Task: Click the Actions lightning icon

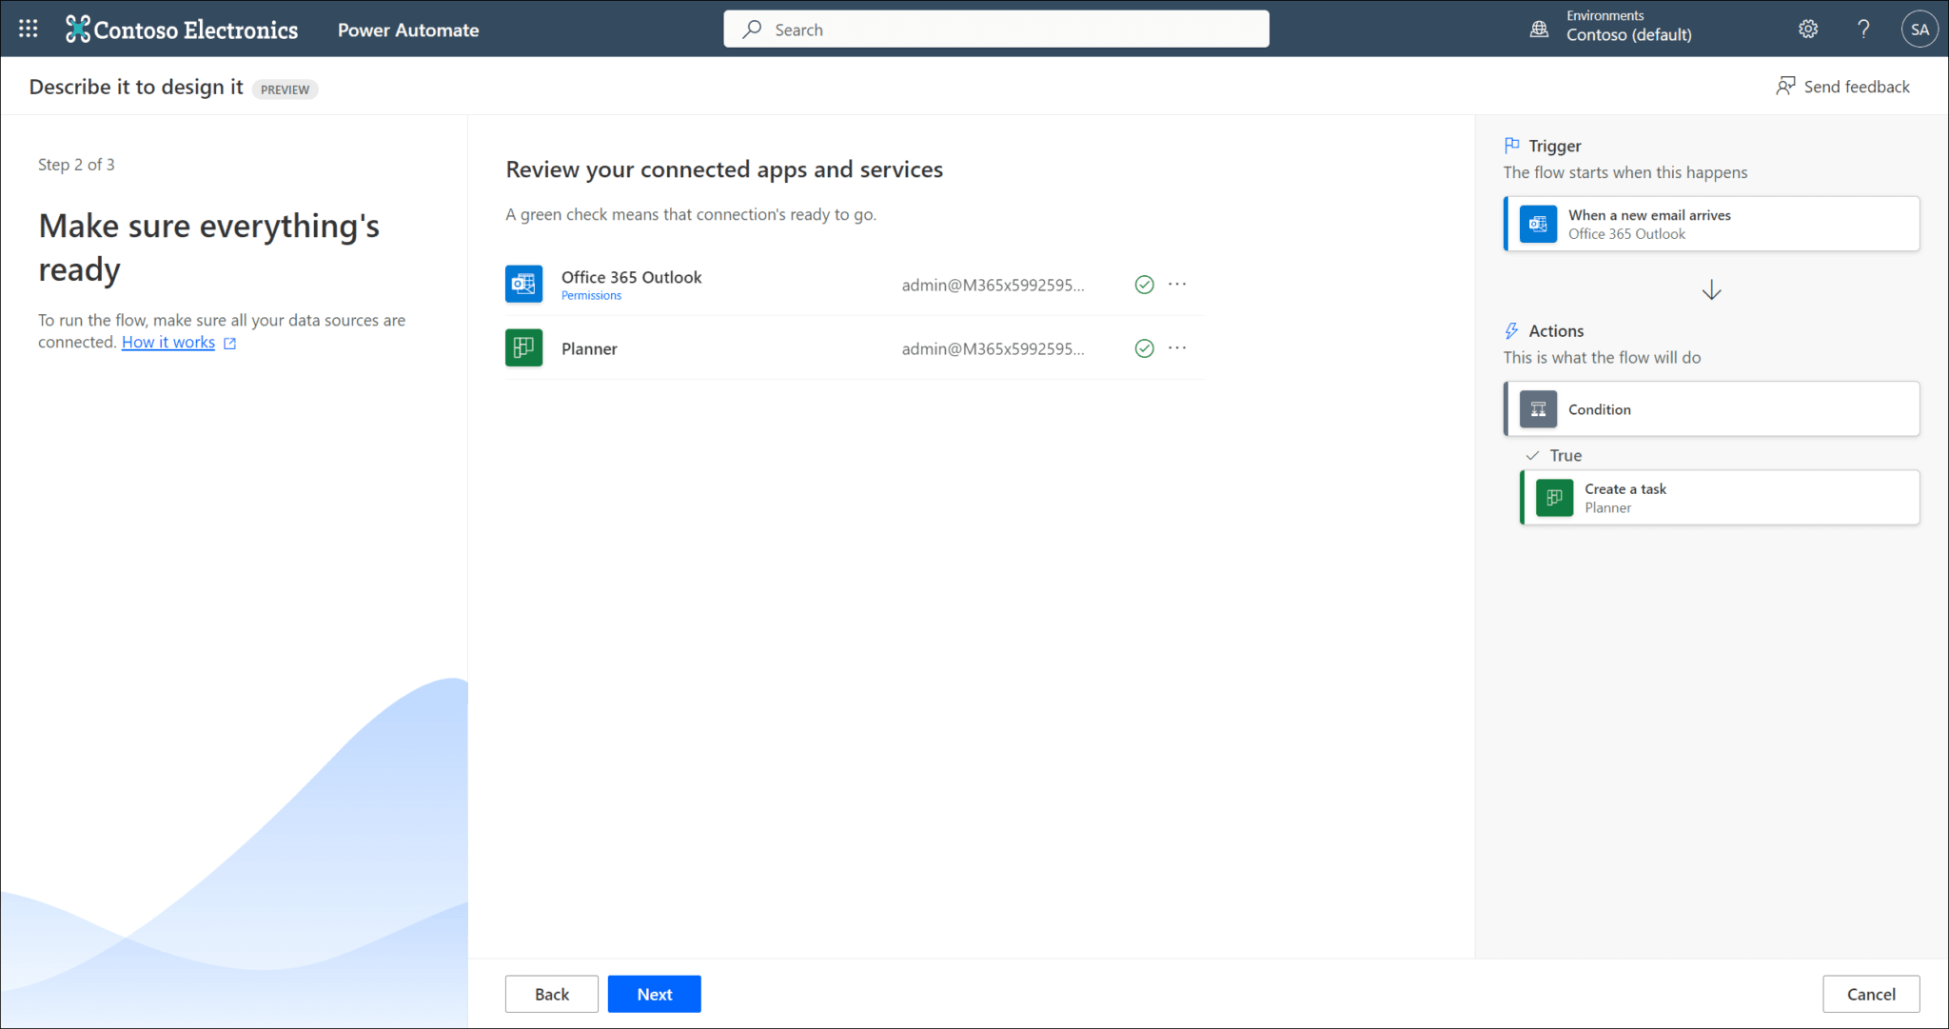Action: pyautogui.click(x=1512, y=331)
